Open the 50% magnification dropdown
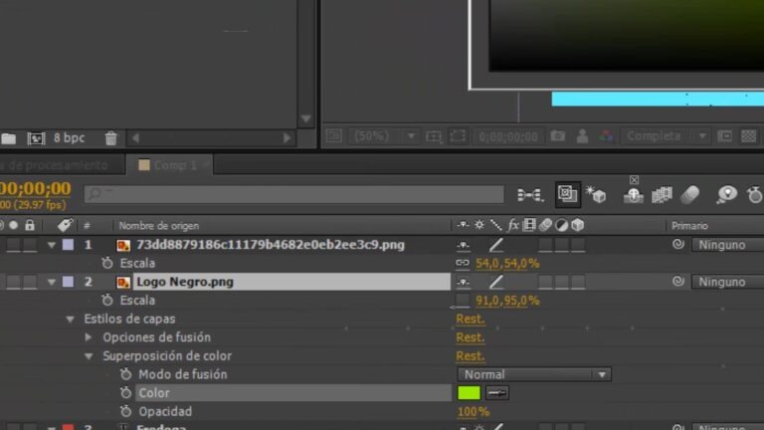The height and width of the screenshot is (430, 764). pyautogui.click(x=383, y=136)
